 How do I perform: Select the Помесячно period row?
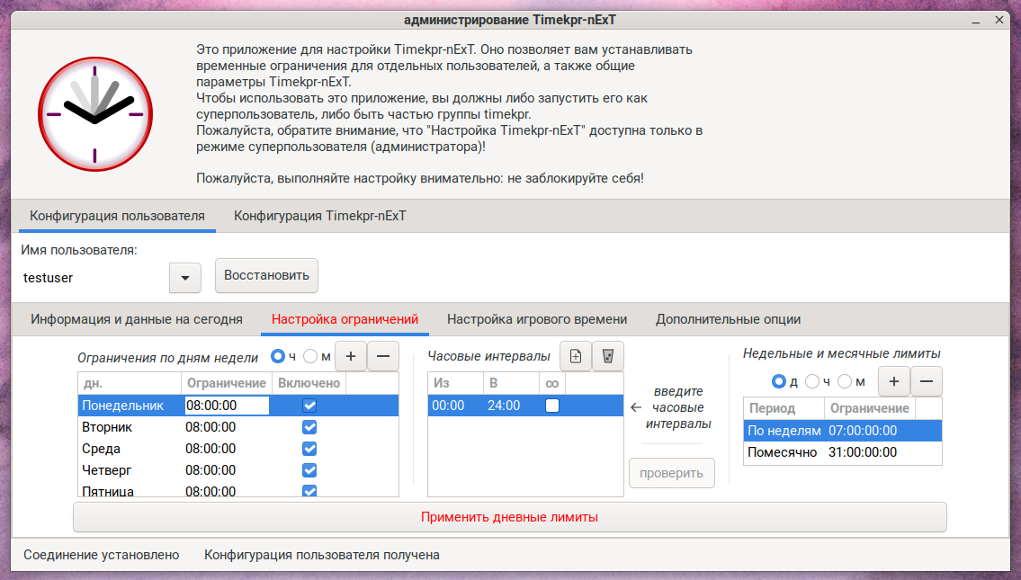click(782, 452)
